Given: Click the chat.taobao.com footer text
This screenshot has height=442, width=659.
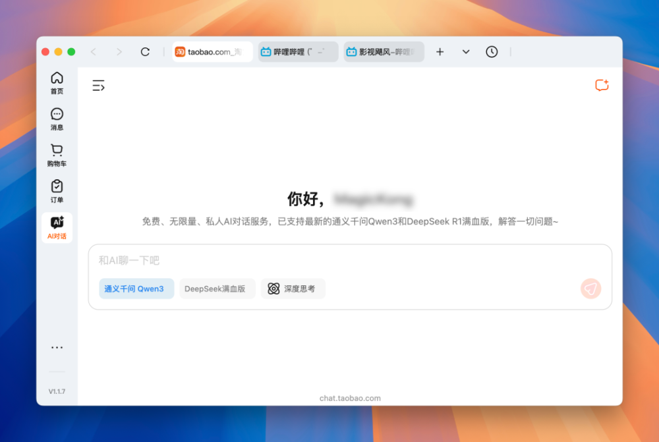Looking at the screenshot, I should click(x=350, y=398).
